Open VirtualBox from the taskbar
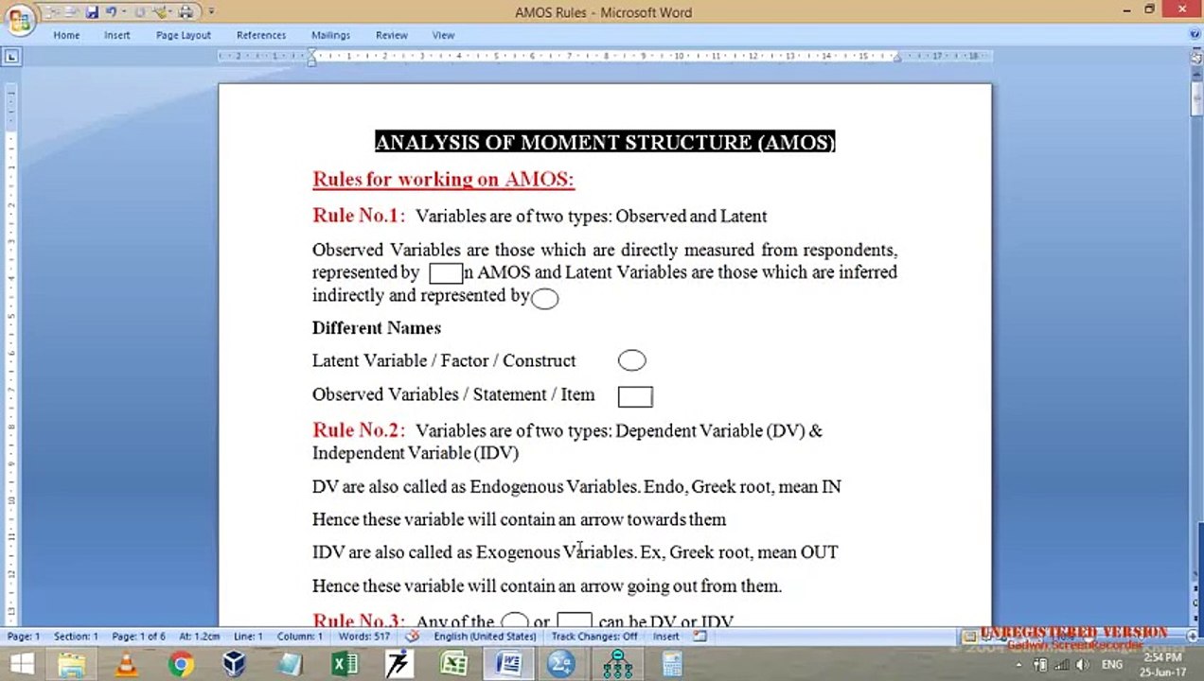 click(x=234, y=665)
